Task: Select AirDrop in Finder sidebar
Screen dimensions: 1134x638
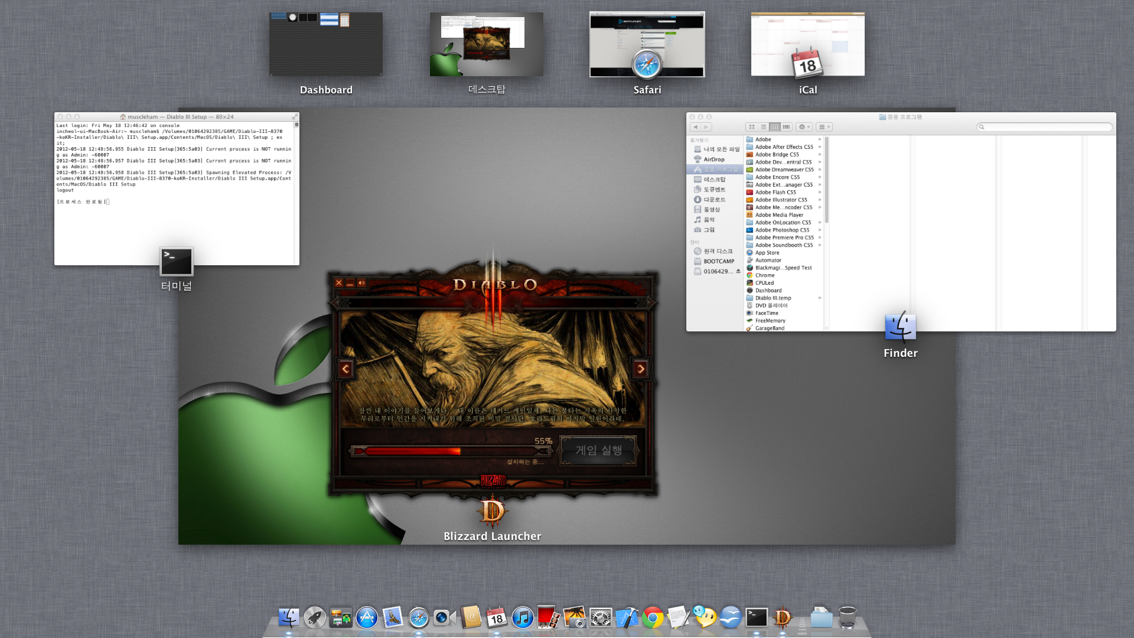Action: click(715, 159)
